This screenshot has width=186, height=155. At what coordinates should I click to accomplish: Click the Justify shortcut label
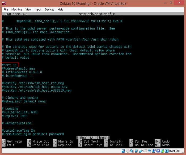[116, 141]
